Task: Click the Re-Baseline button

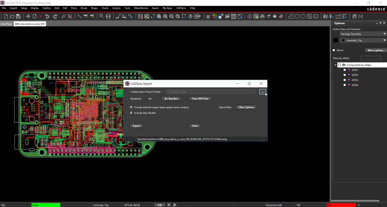Action: (171, 99)
